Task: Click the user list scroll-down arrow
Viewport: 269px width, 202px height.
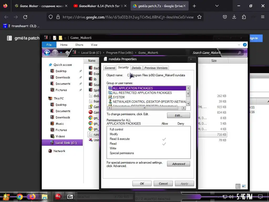Action: pyautogui.click(x=188, y=104)
